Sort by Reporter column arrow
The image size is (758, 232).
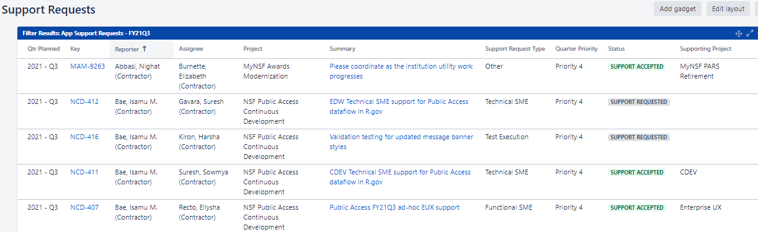point(145,48)
